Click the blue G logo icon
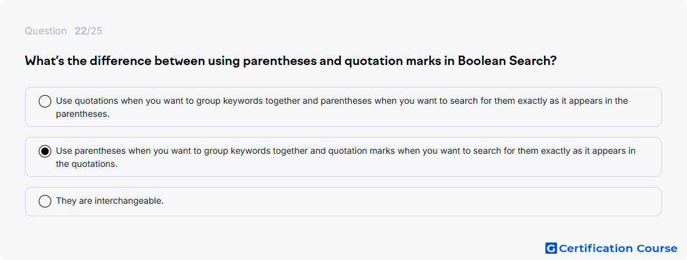The image size is (687, 260). [551, 248]
